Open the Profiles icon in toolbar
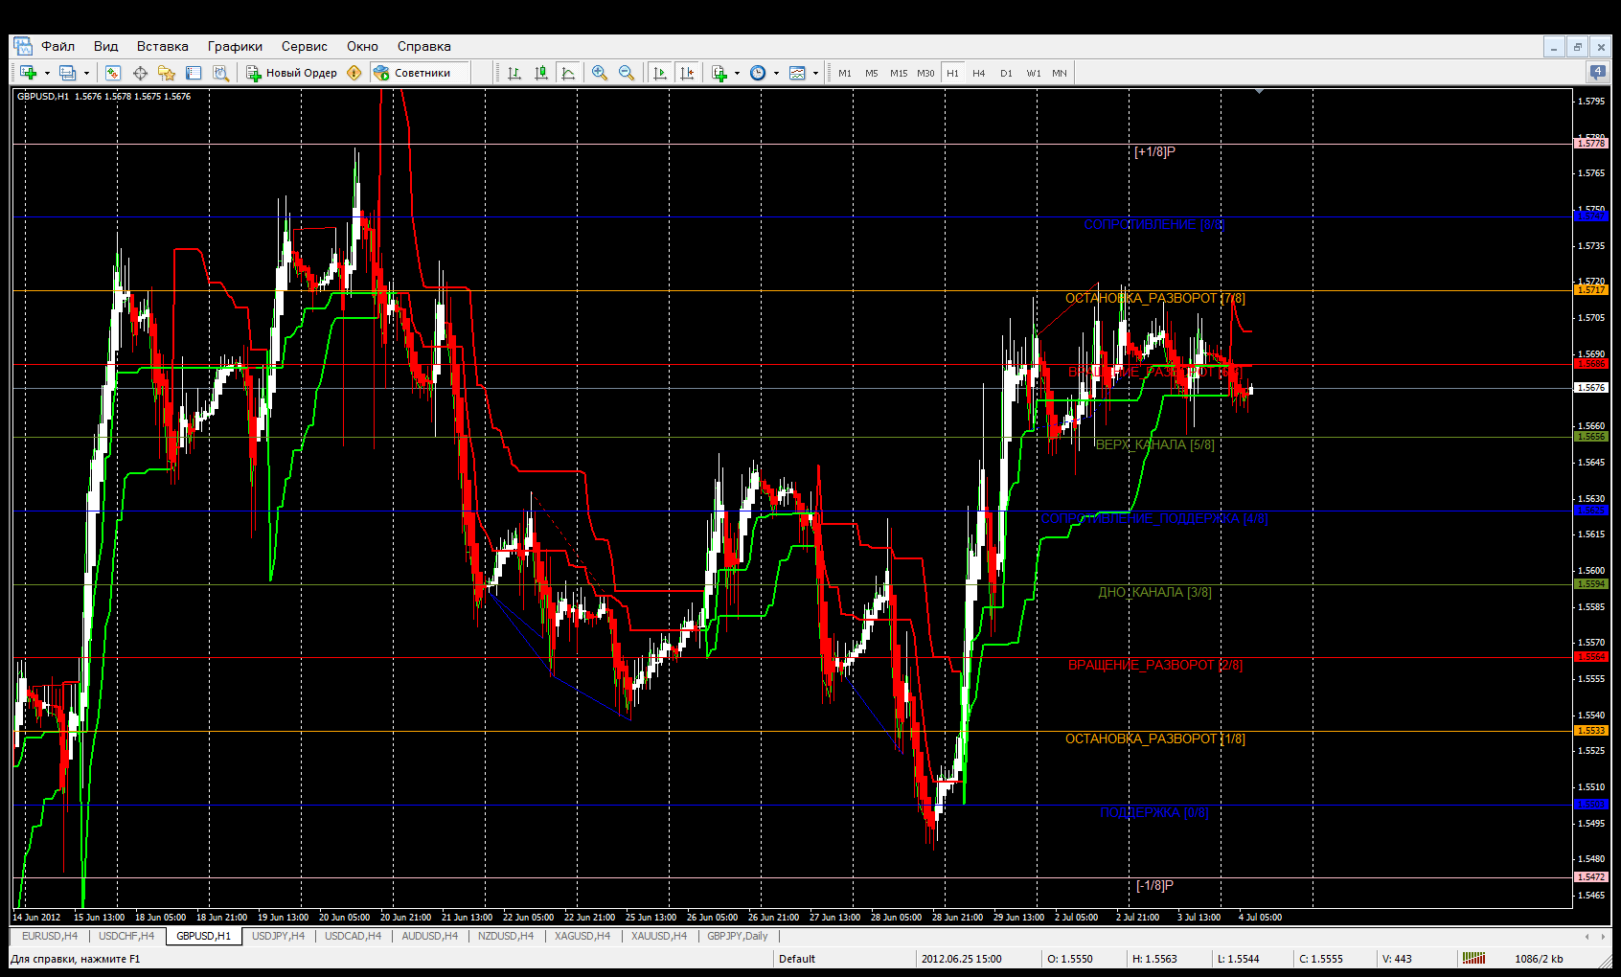This screenshot has height=977, width=1621. pyautogui.click(x=67, y=73)
